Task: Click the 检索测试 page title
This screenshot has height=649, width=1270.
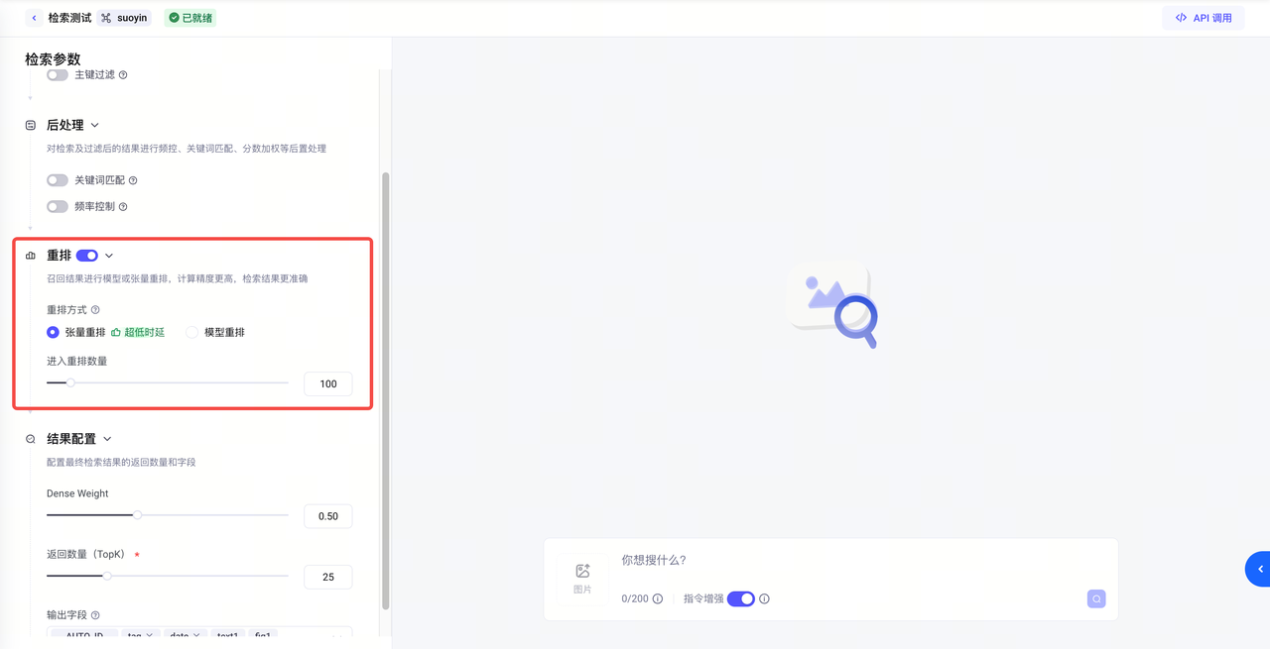Action: (69, 18)
